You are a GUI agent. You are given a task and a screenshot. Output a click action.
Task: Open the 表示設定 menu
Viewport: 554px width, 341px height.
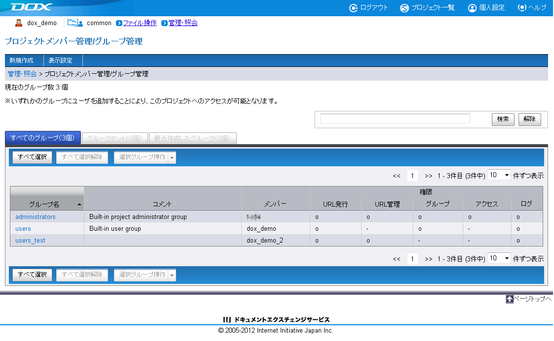61,61
